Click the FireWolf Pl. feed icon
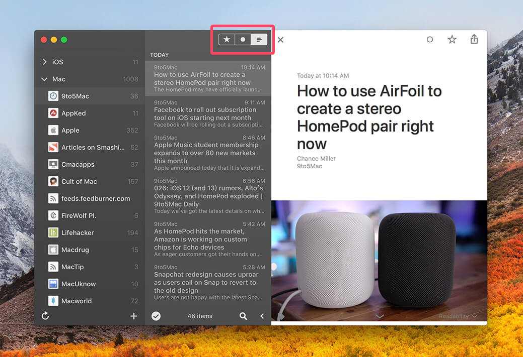The image size is (523, 357). point(53,215)
